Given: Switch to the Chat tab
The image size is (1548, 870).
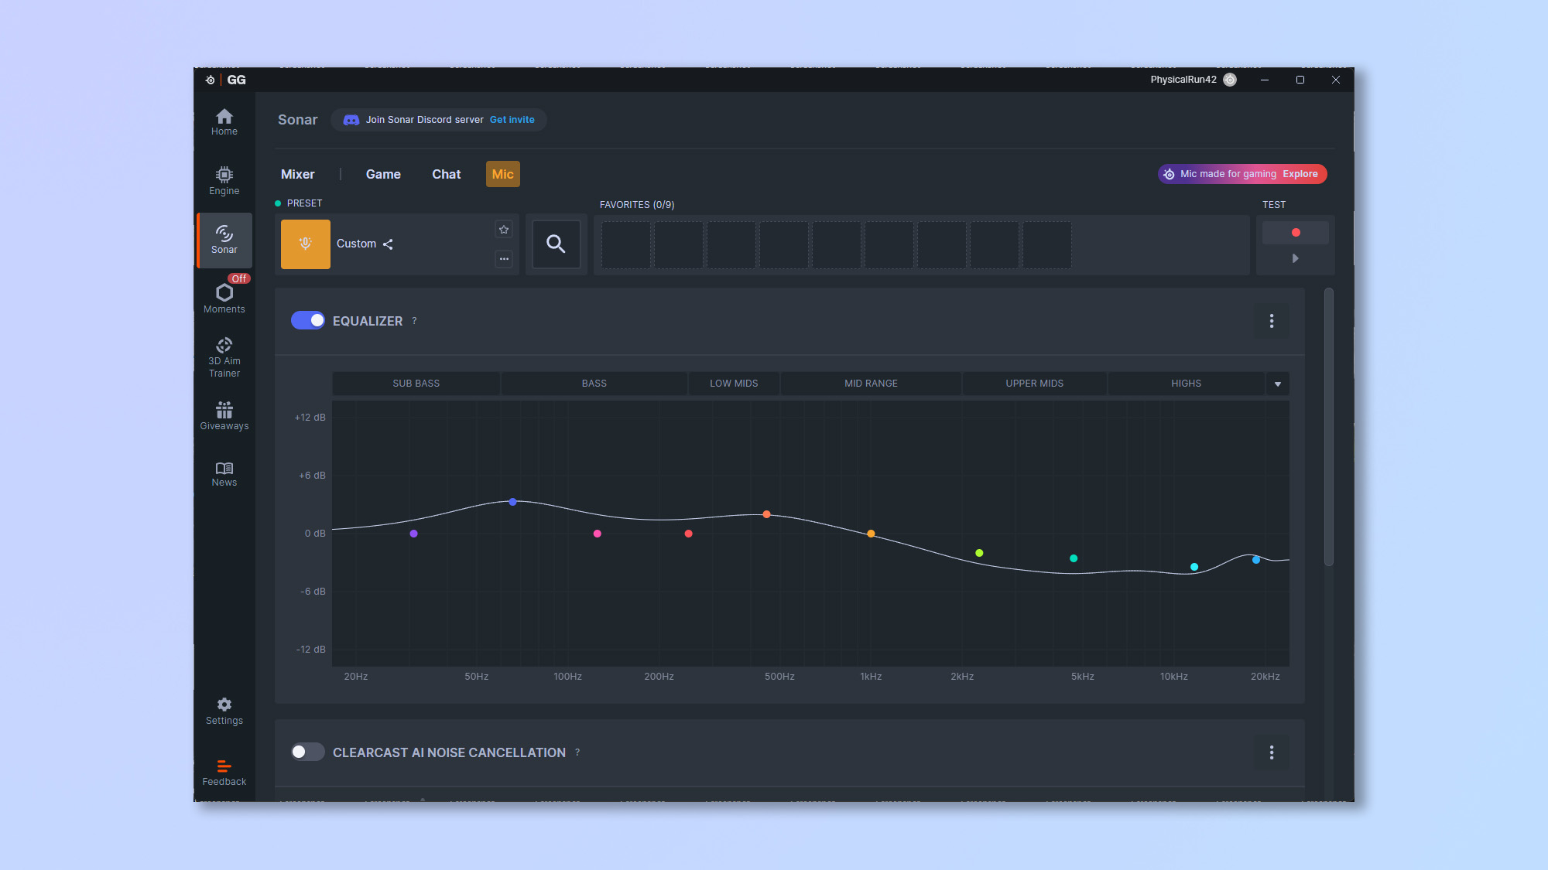Looking at the screenshot, I should (x=446, y=175).
